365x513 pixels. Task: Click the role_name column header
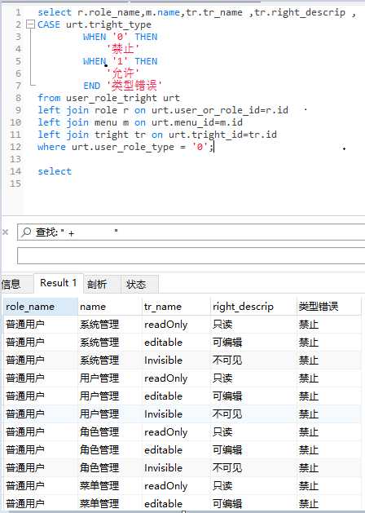point(41,307)
